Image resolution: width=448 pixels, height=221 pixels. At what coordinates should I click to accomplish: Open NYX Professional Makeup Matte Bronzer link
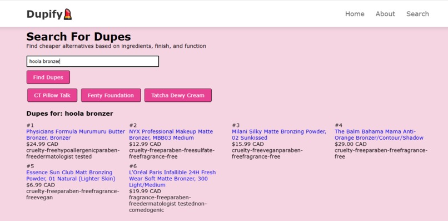pyautogui.click(x=171, y=135)
